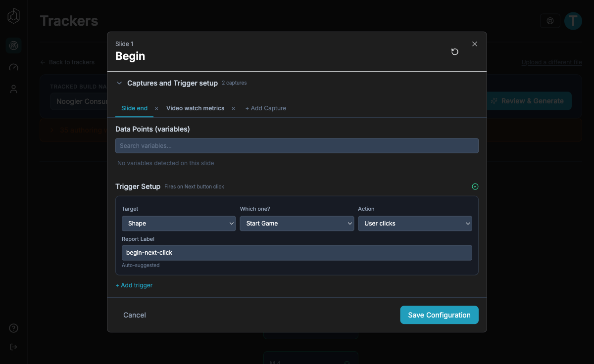
Task: Remove the Video watch metrics capture tab
Action: [233, 108]
